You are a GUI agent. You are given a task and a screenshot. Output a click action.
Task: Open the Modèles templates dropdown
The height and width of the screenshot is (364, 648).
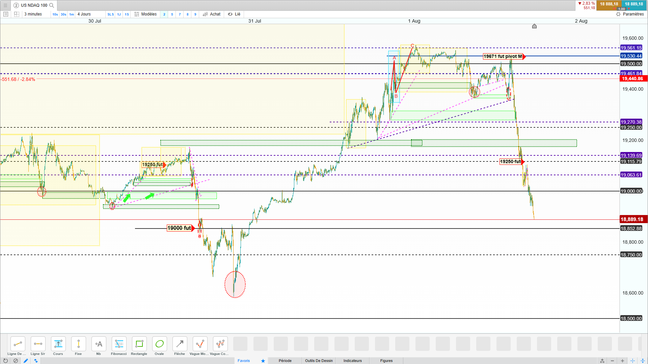point(145,14)
